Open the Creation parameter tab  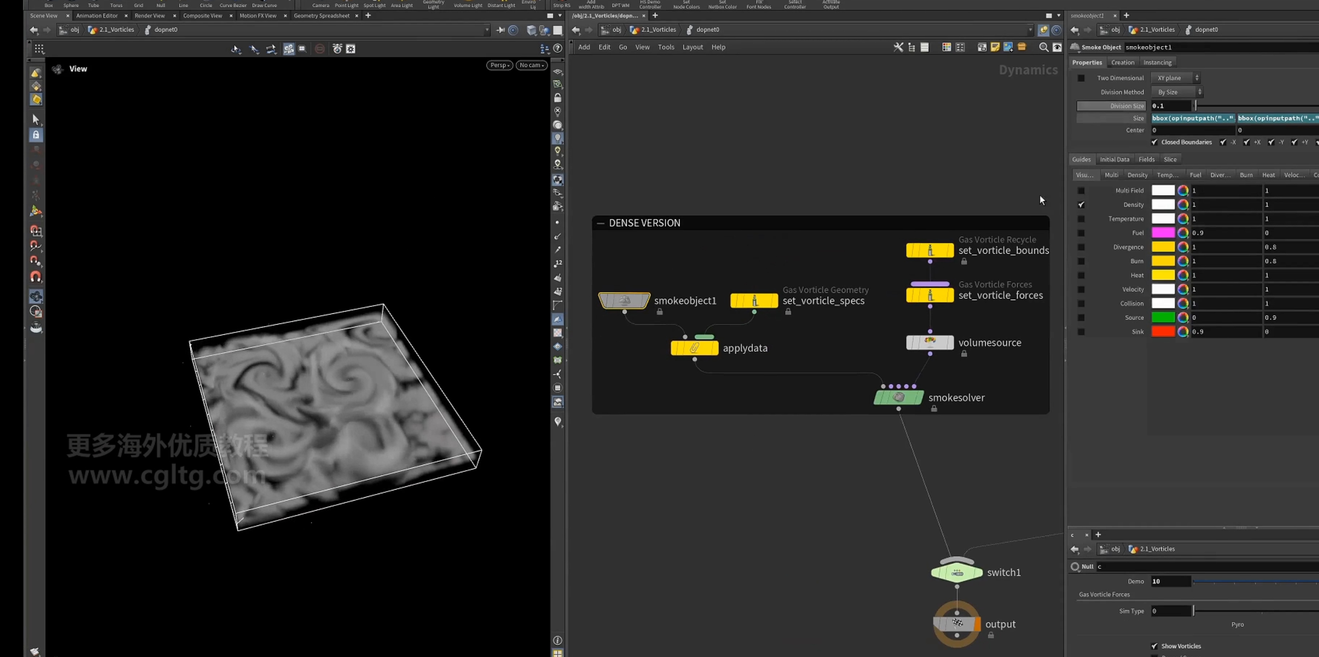pyautogui.click(x=1123, y=63)
